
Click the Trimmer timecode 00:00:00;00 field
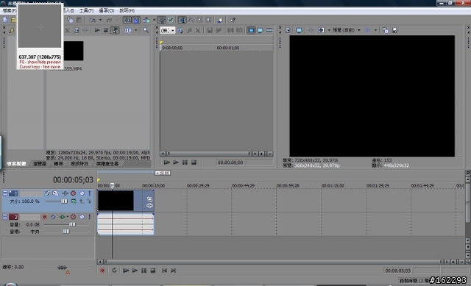click(x=230, y=162)
